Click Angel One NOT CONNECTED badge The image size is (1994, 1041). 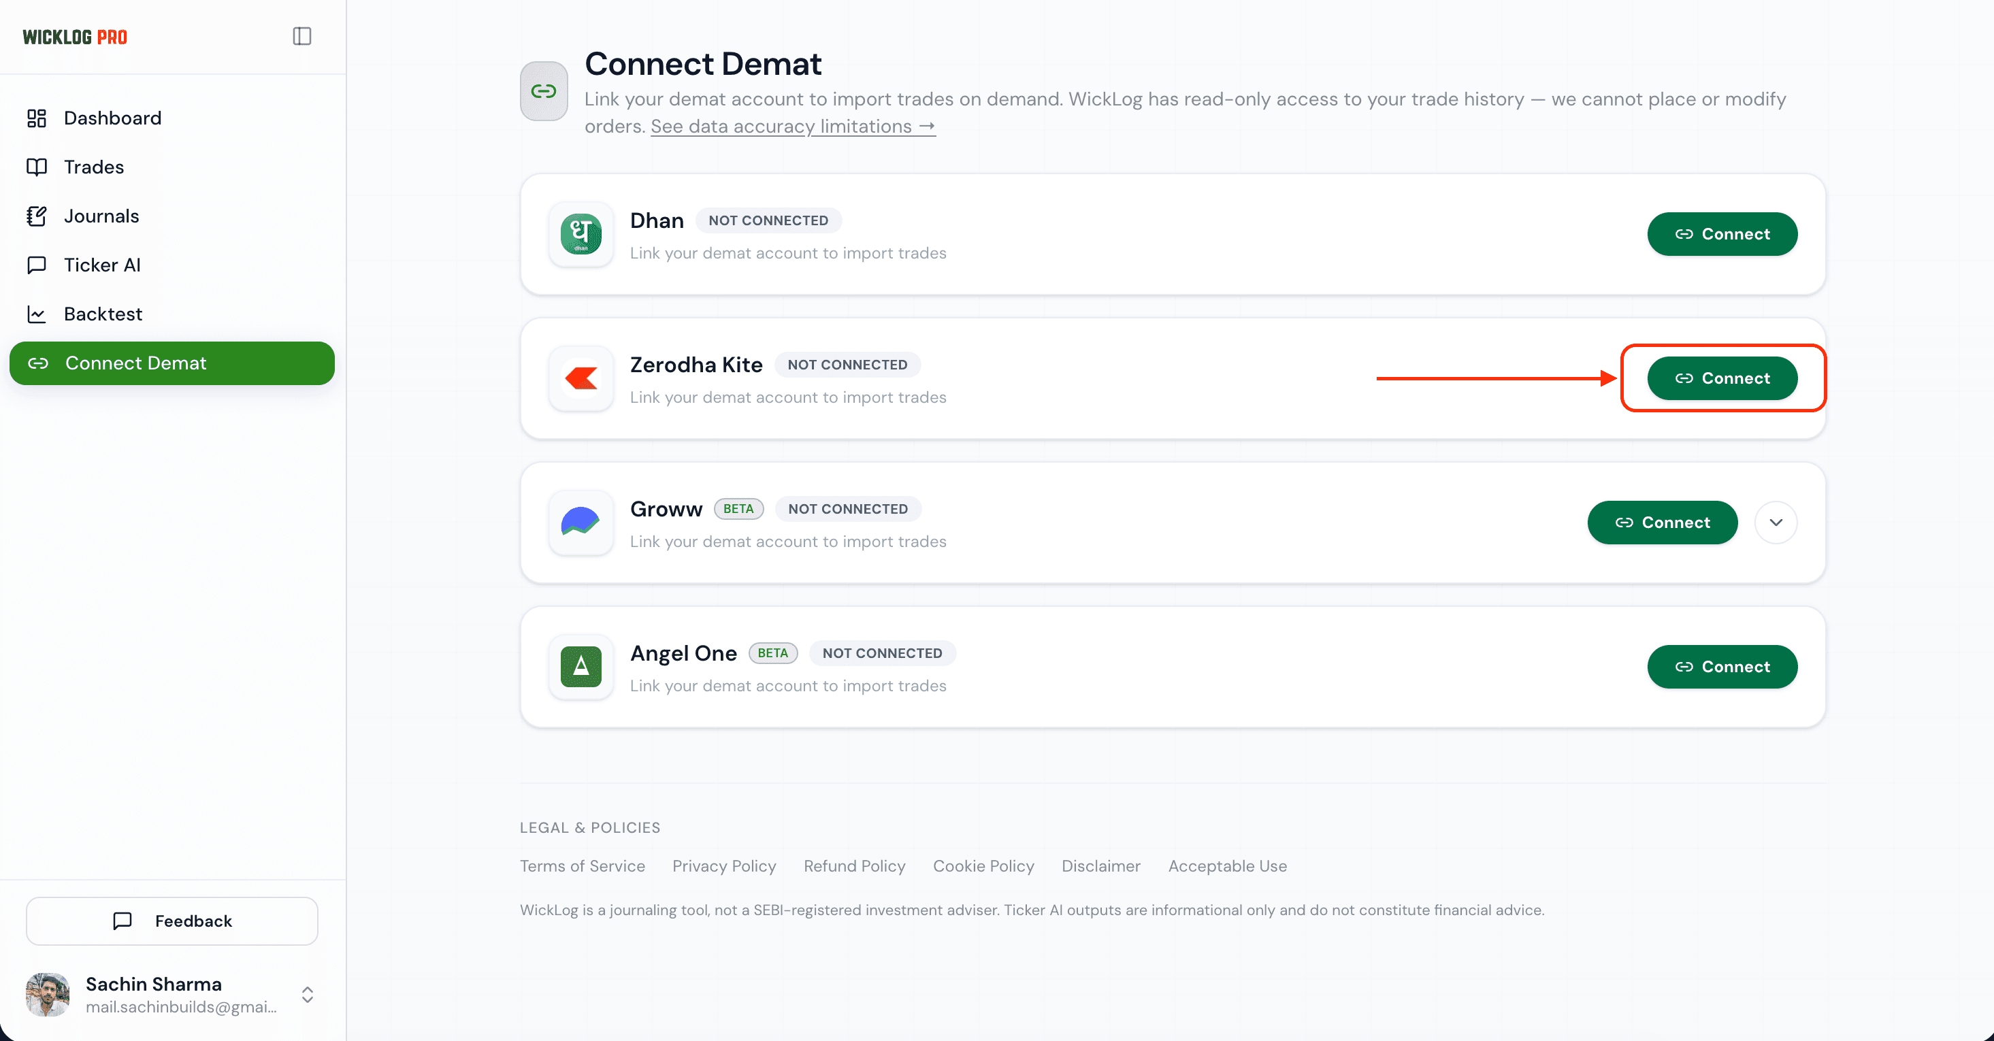(x=882, y=653)
